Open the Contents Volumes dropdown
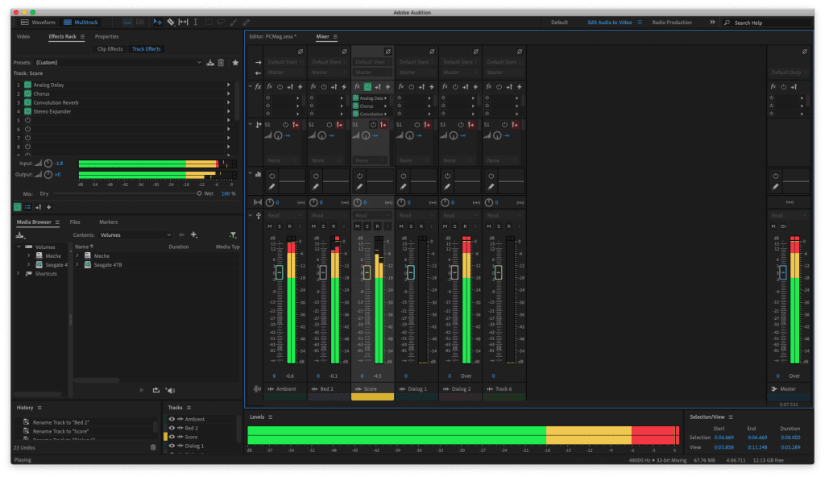The width and height of the screenshot is (825, 477). pos(135,234)
